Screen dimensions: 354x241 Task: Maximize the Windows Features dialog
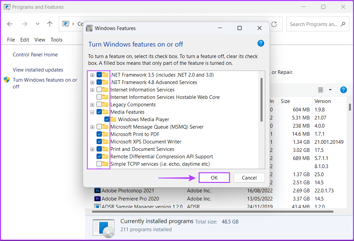pyautogui.click(x=240, y=28)
